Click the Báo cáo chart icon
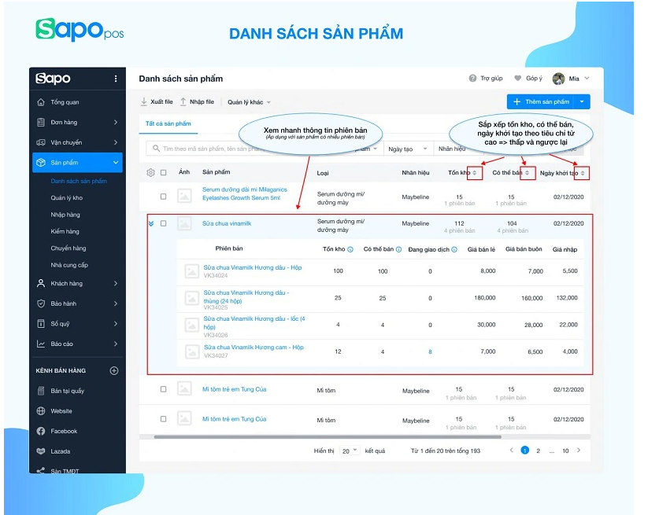Image resolution: width=648 pixels, height=515 pixels. pos(41,344)
